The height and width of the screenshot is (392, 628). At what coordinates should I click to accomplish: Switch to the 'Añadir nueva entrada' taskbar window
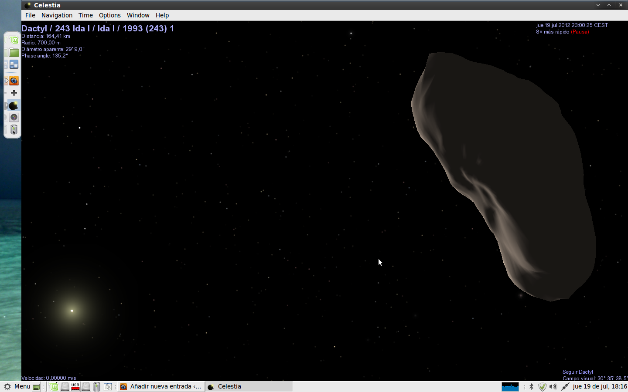click(x=160, y=387)
